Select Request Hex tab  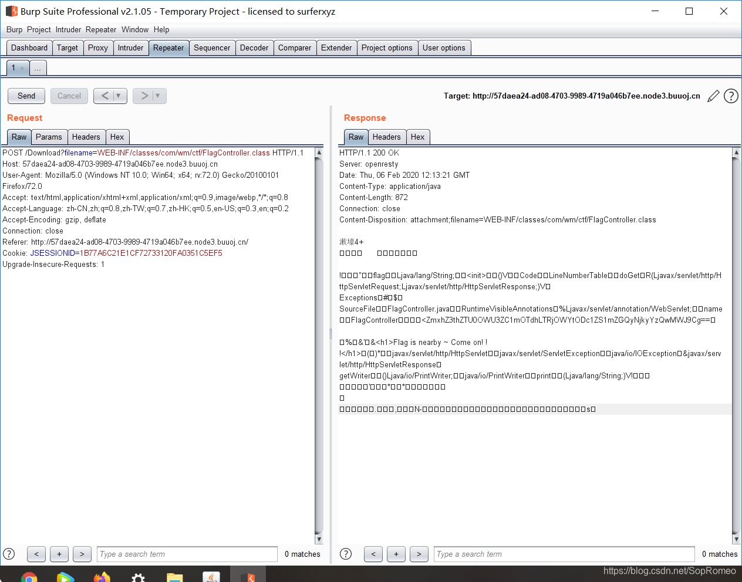pos(117,137)
